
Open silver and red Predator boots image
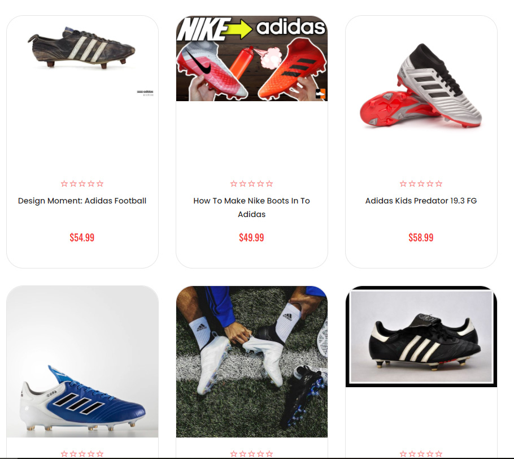(x=421, y=85)
